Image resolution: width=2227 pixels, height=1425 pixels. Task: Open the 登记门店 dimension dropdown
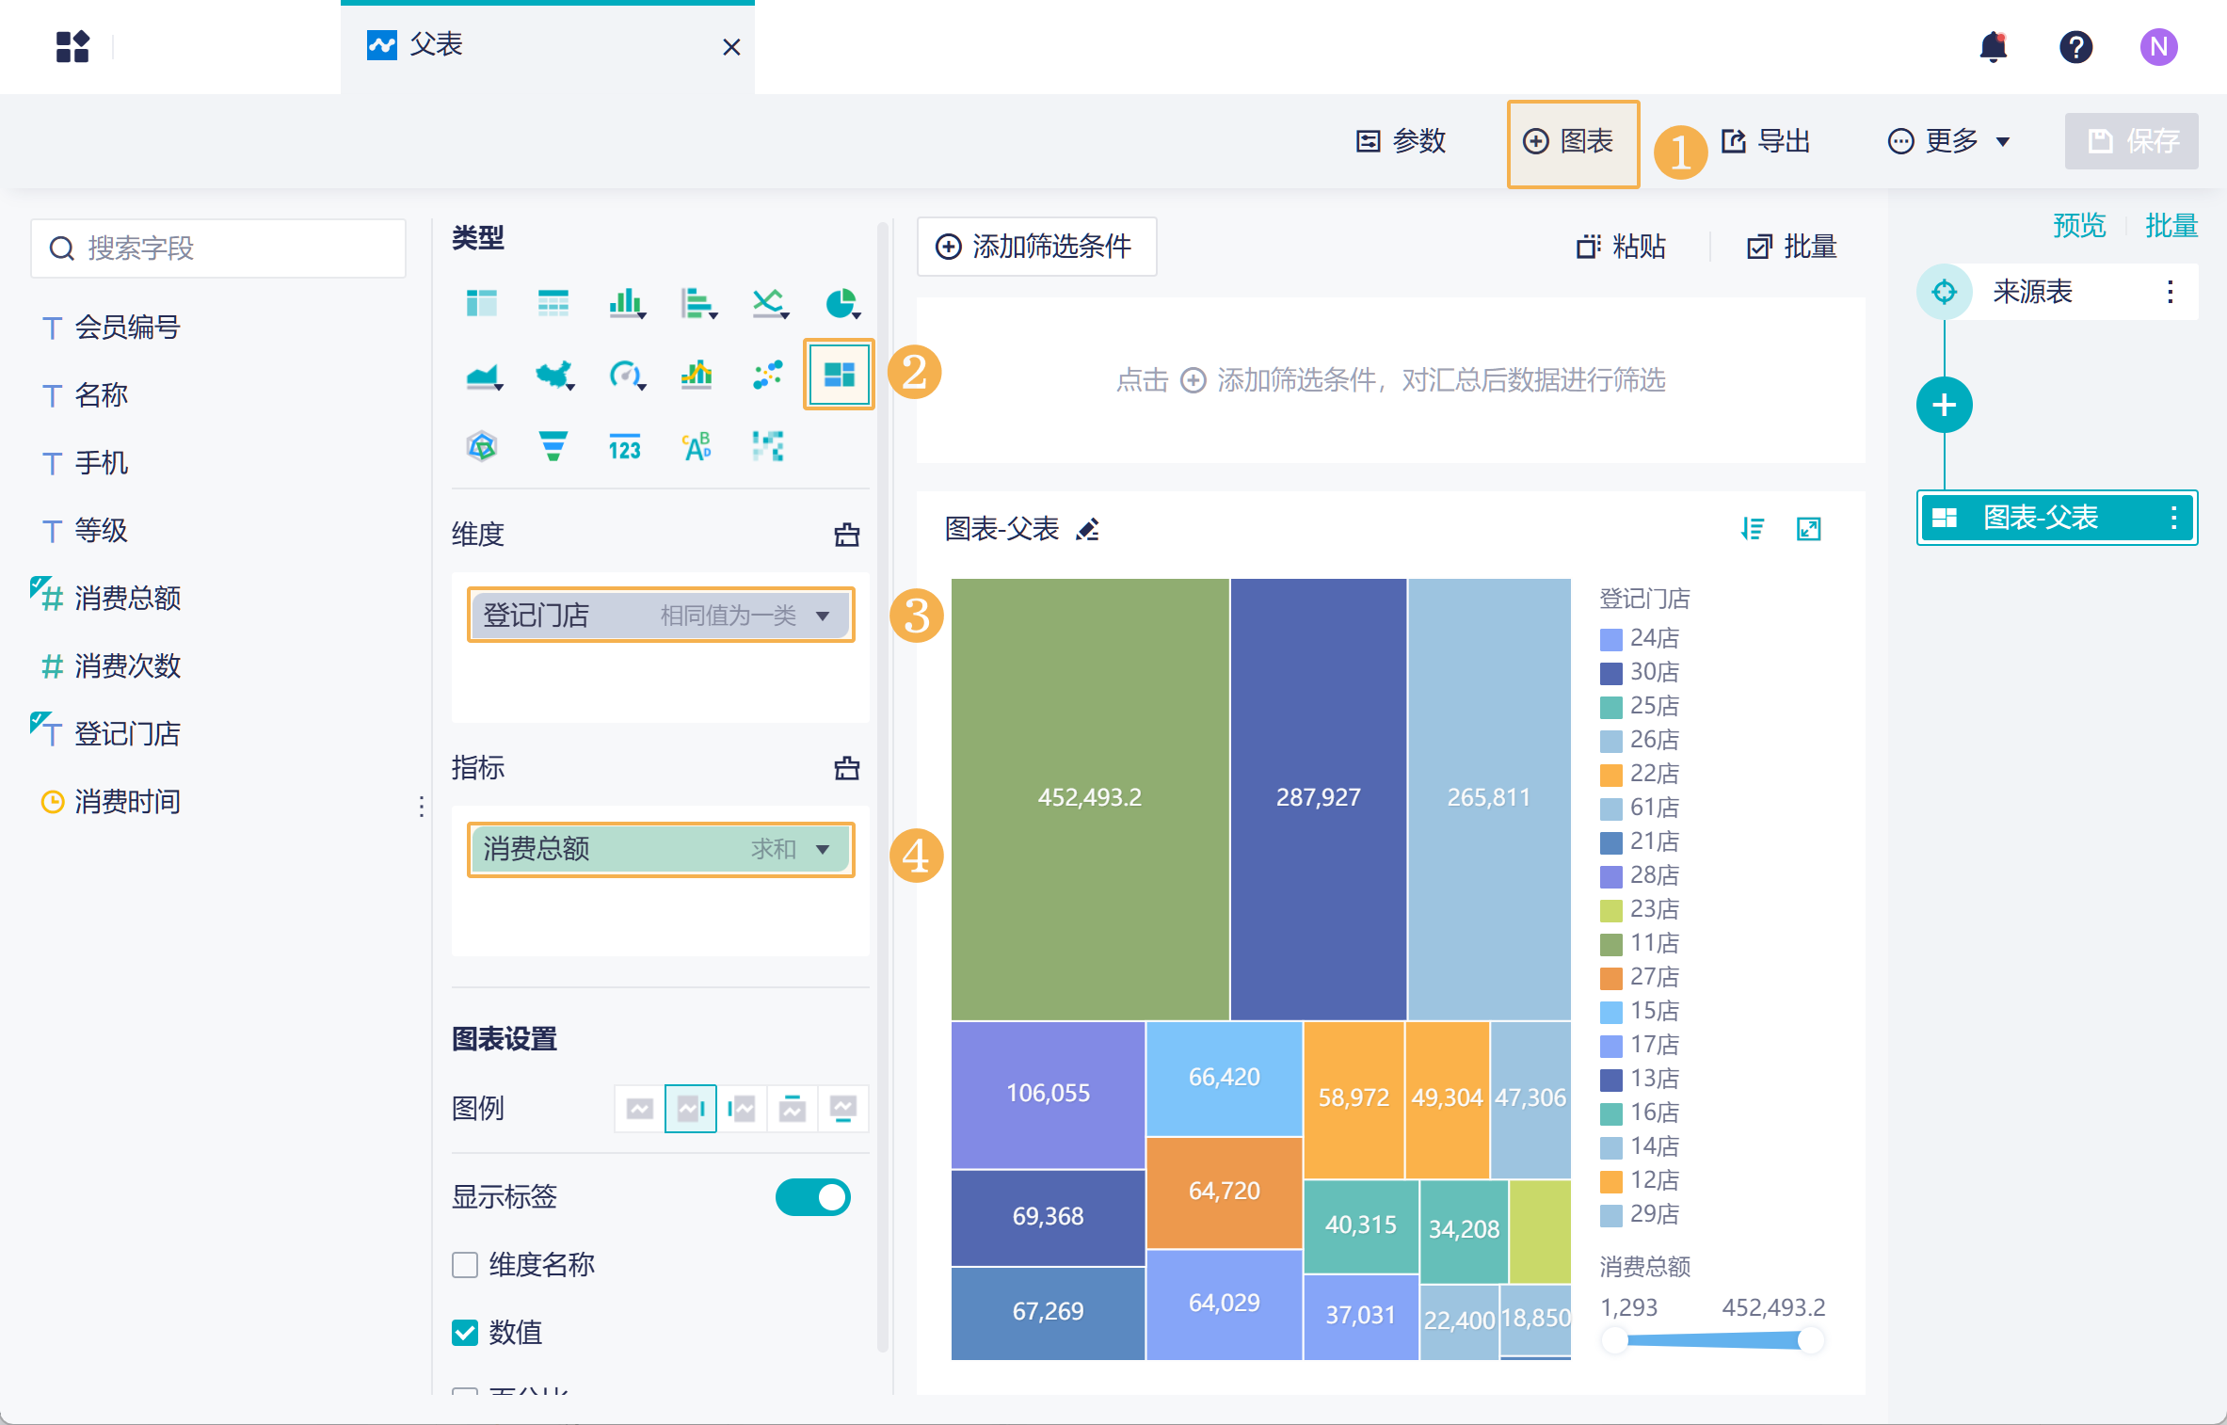click(823, 616)
